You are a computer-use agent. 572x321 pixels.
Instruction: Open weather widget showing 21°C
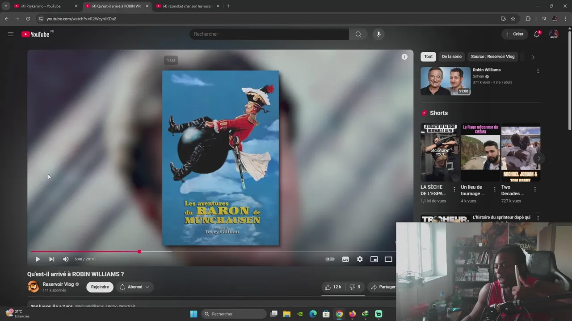[18, 313]
